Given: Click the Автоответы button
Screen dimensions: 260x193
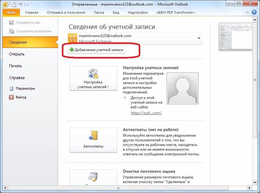Looking at the screenshot, I should point(93,140).
